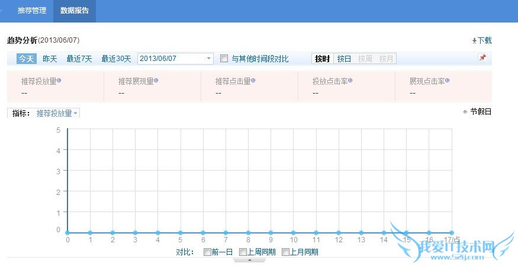Choose 最近30天 time range
Image resolution: width=518 pixels, height=266 pixels.
point(116,59)
